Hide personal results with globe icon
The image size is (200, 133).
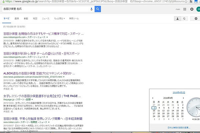coord(184,19)
